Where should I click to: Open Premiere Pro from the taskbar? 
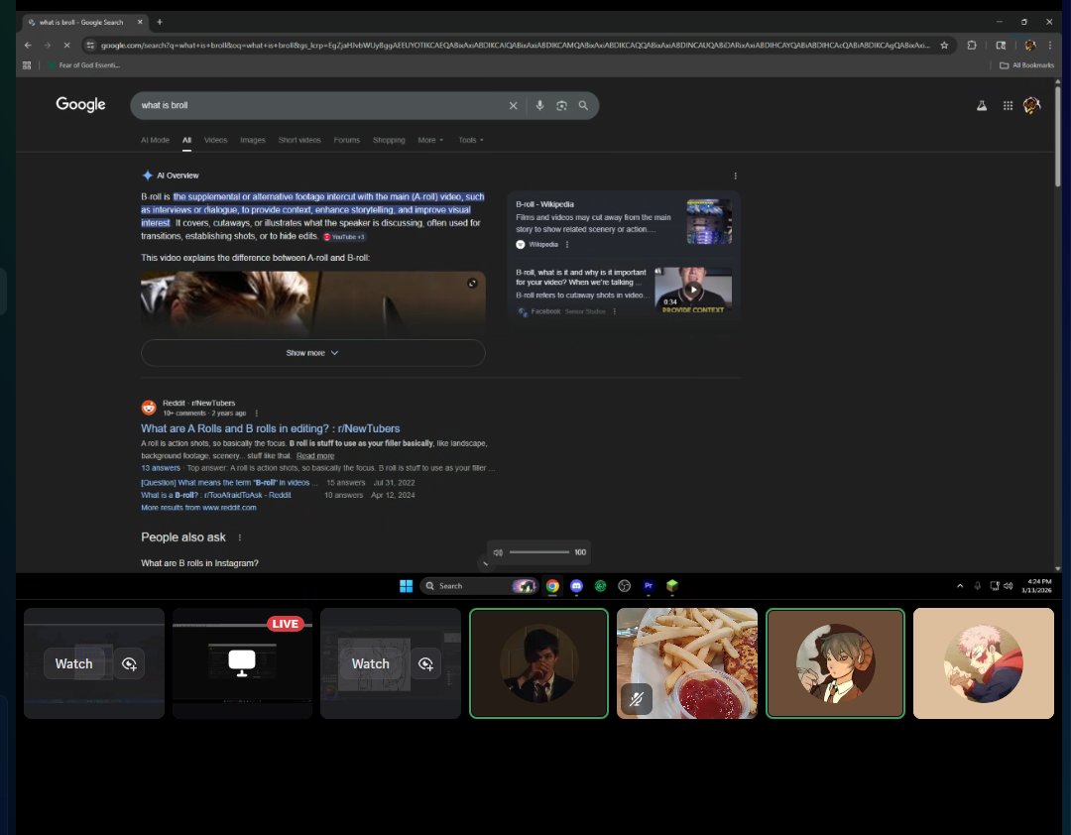(649, 586)
